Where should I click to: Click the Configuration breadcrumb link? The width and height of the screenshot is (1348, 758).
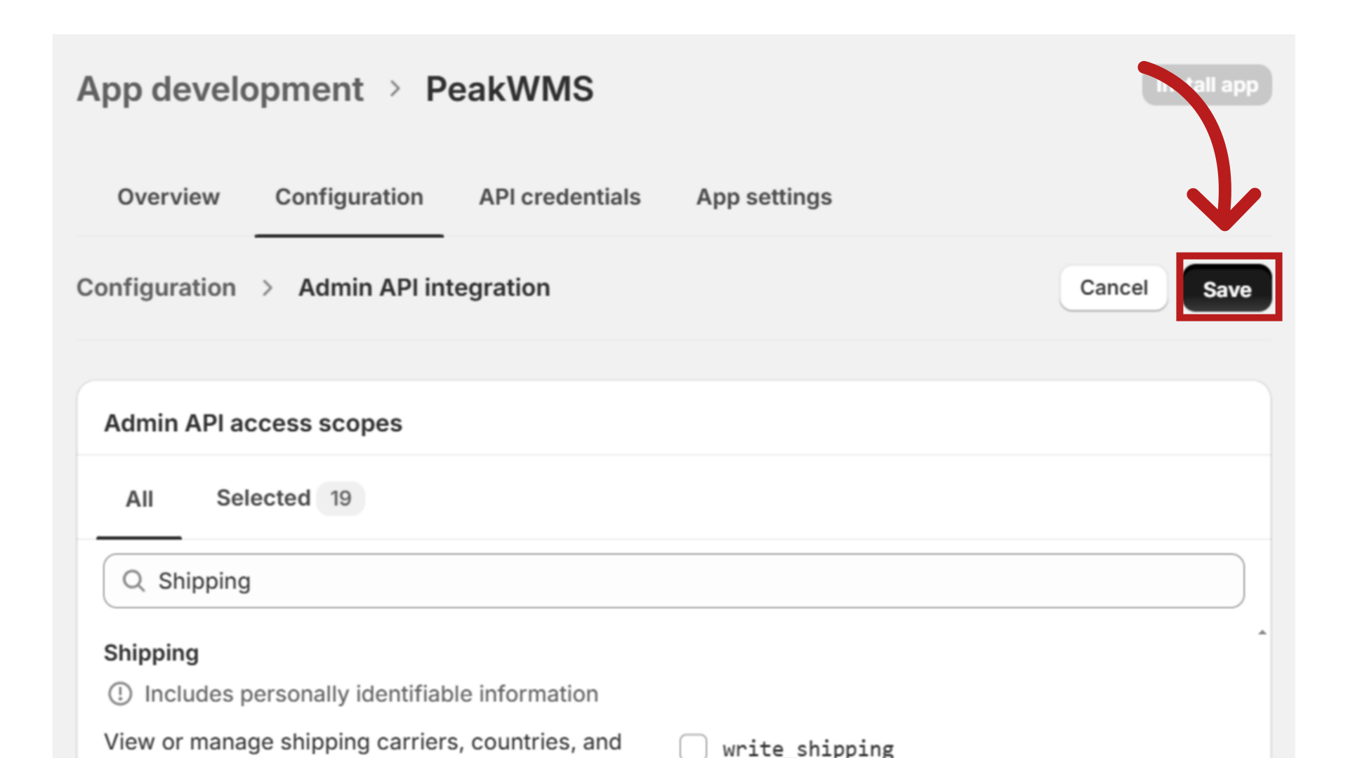pyautogui.click(x=156, y=288)
